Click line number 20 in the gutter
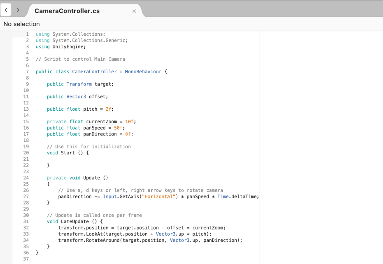Screen dimensions: 383x264 (26, 153)
